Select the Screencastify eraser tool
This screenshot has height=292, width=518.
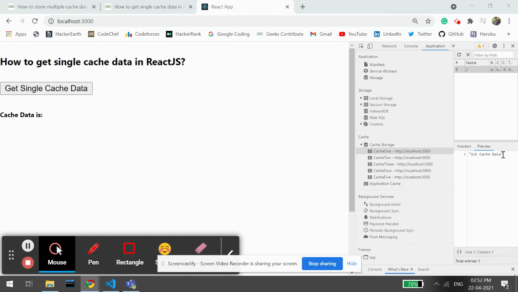click(201, 248)
